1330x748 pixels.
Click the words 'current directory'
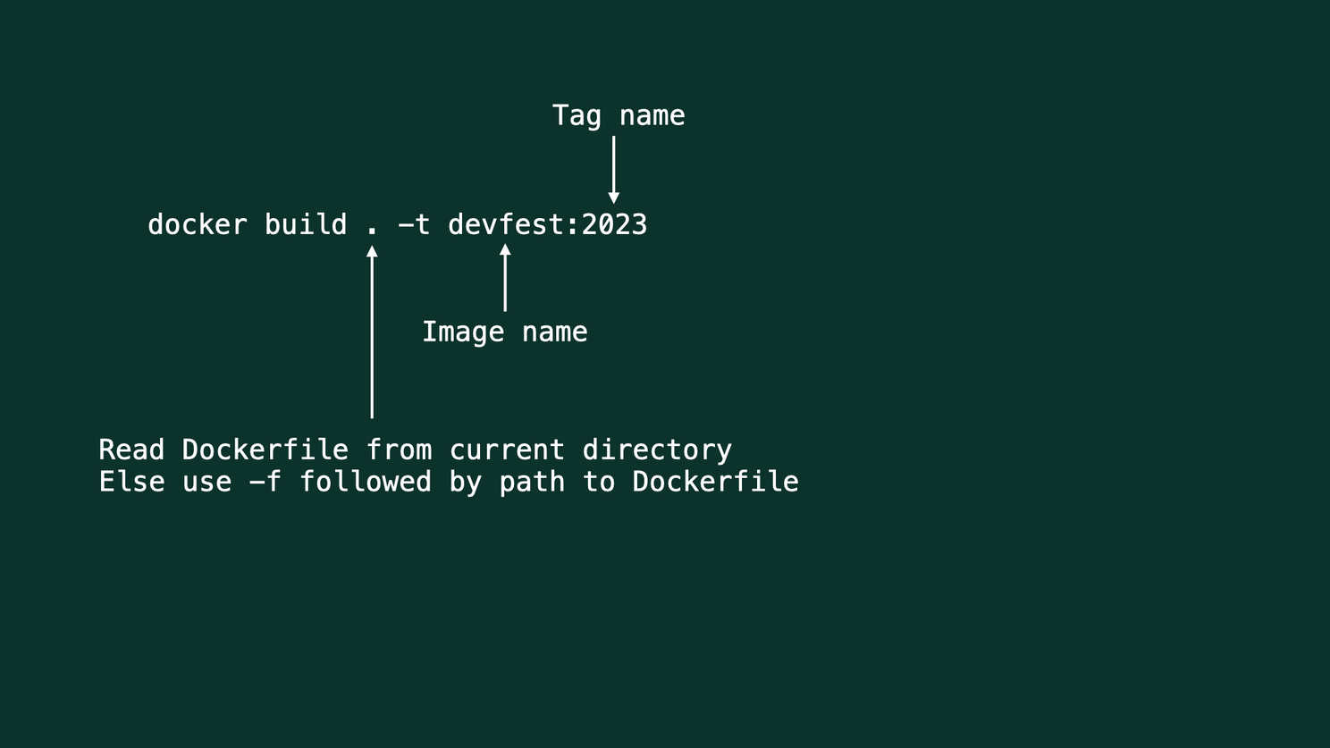[590, 450]
